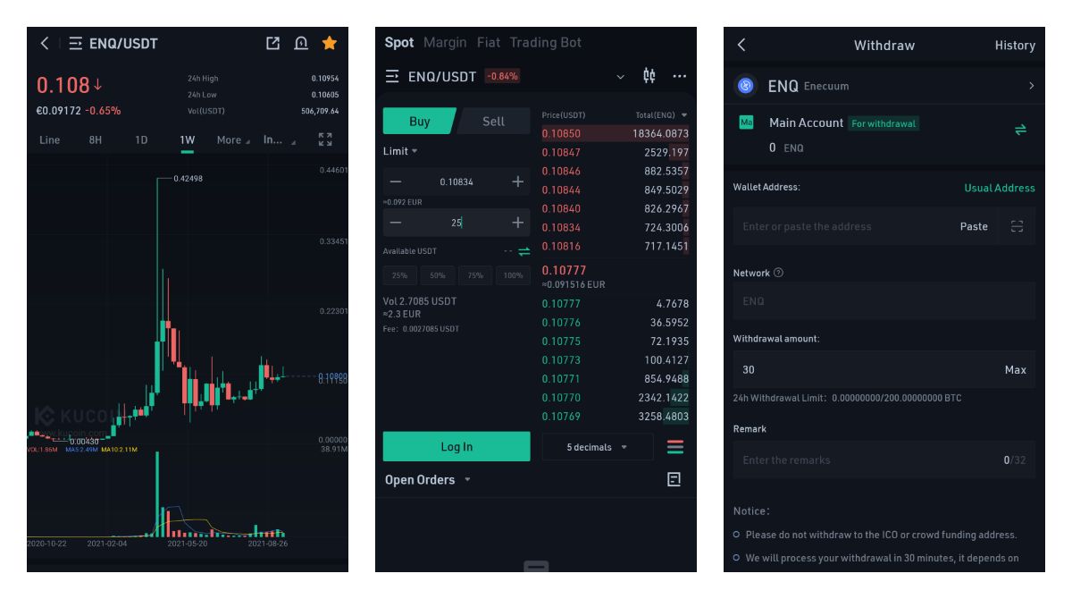Increase the limit price with plus
The width and height of the screenshot is (1072, 599).
coord(517,181)
